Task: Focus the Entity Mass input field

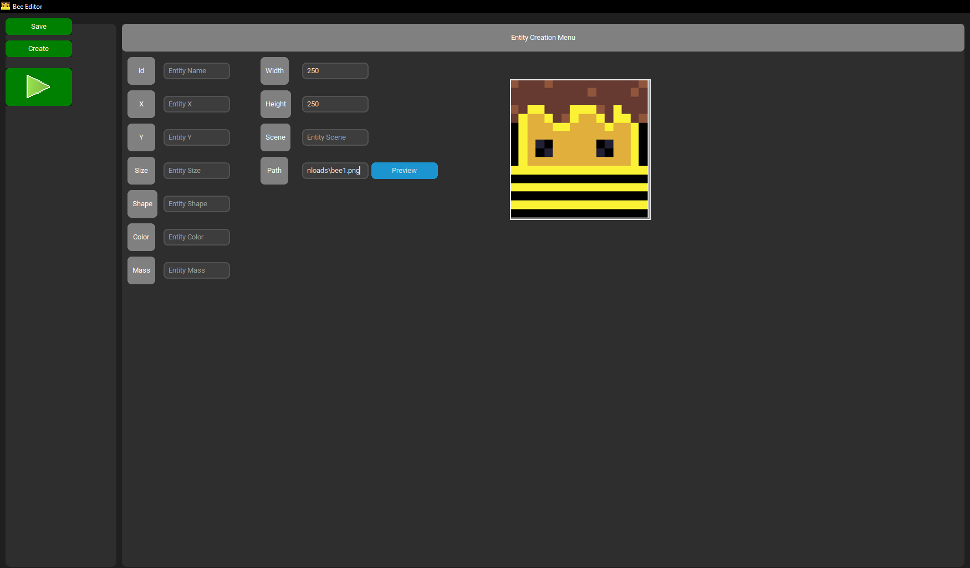Action: (x=197, y=270)
